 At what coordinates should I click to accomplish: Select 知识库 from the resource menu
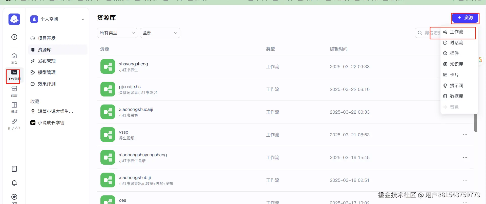click(x=459, y=64)
